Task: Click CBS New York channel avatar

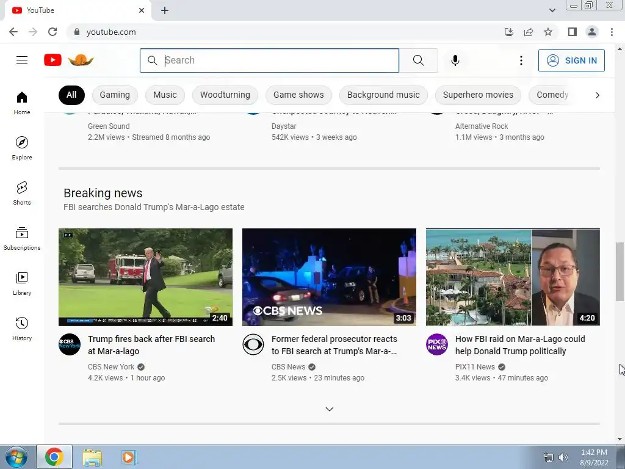Action: click(70, 344)
